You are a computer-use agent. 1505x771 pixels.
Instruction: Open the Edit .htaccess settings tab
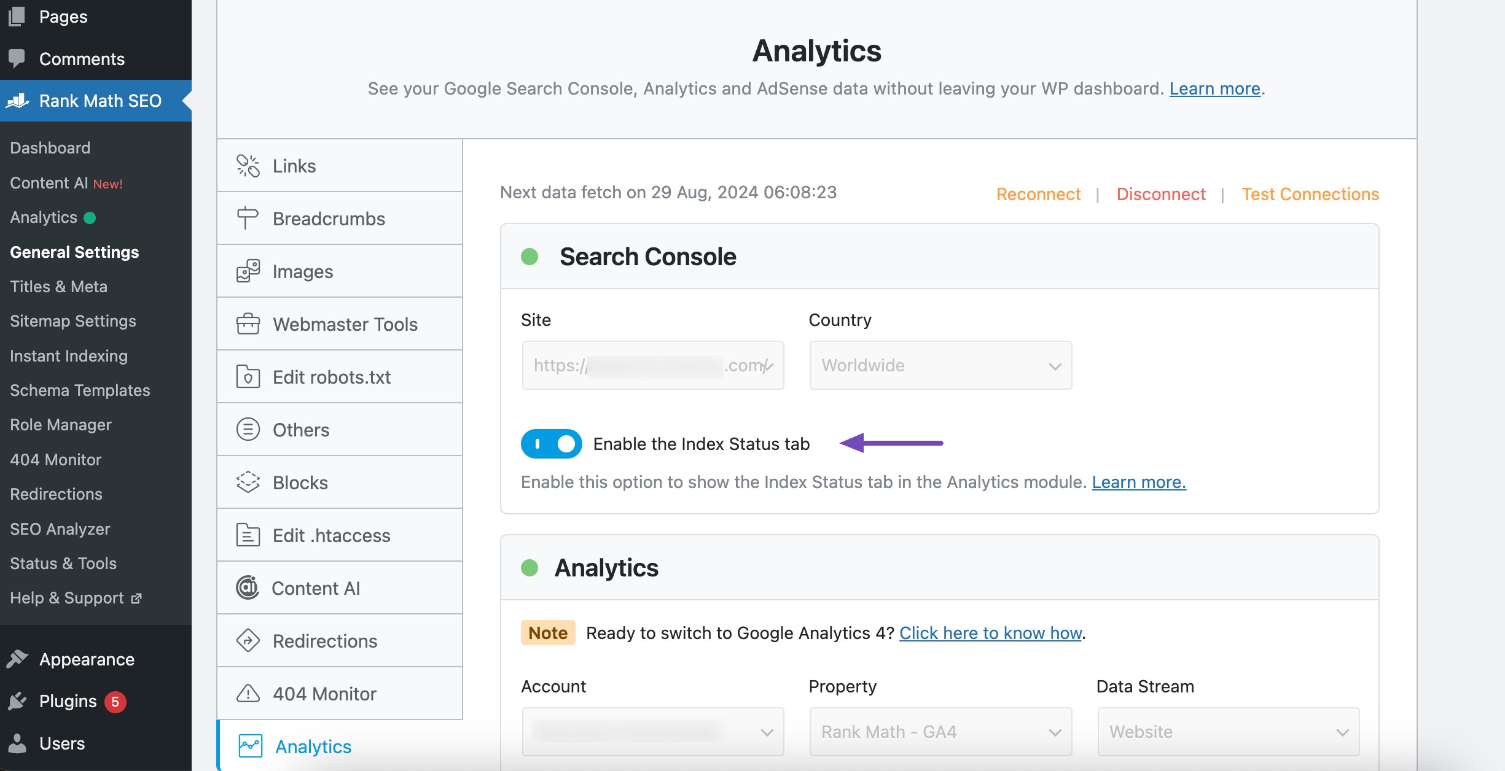coord(340,535)
